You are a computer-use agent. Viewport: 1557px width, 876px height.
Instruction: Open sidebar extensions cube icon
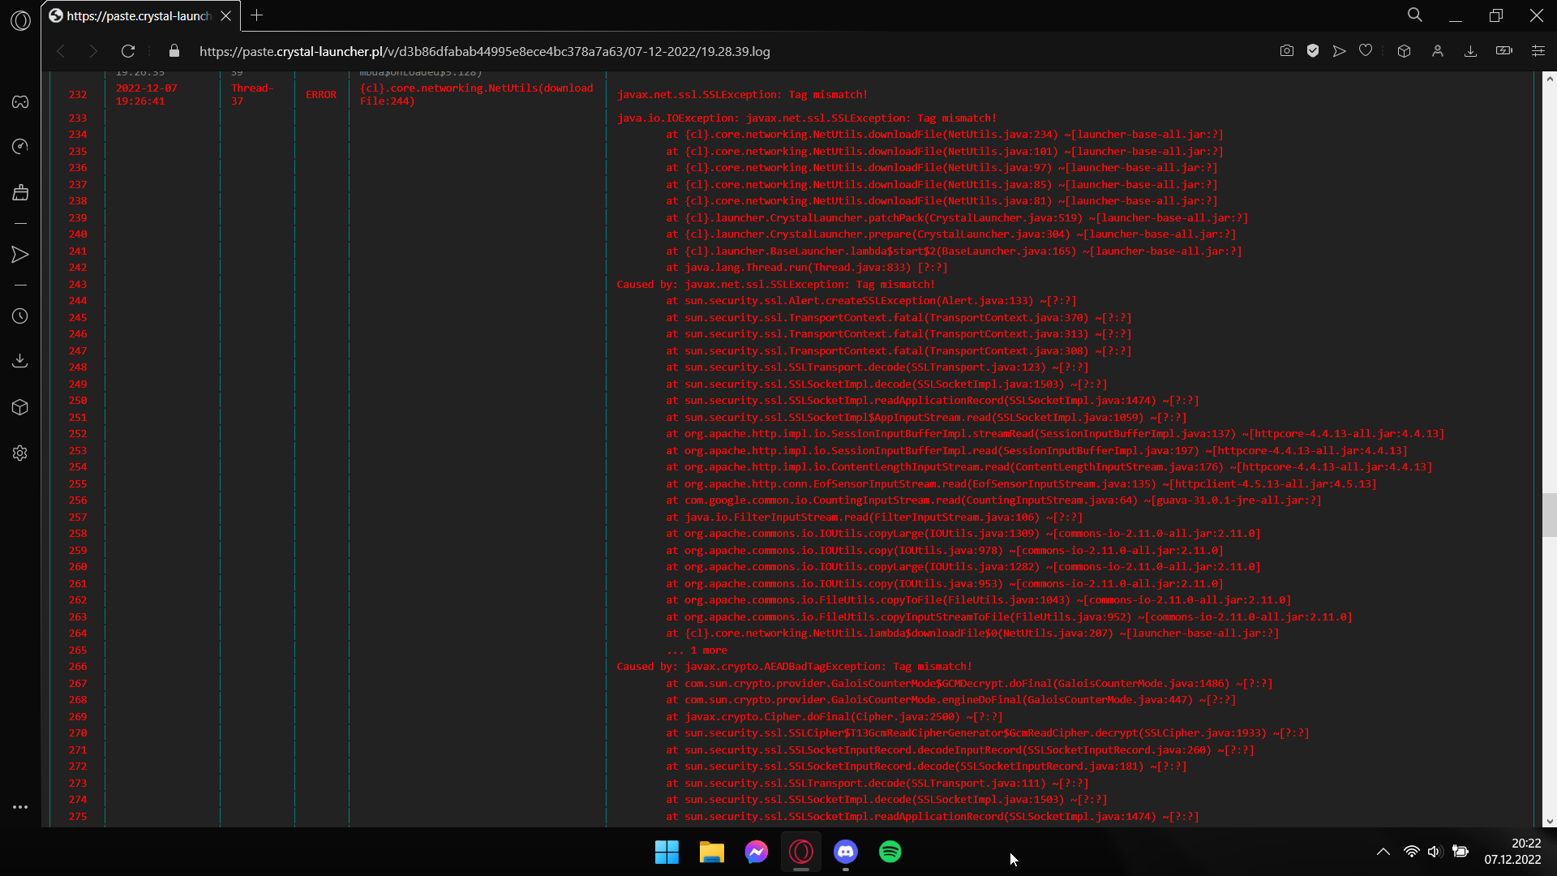pyautogui.click(x=20, y=407)
